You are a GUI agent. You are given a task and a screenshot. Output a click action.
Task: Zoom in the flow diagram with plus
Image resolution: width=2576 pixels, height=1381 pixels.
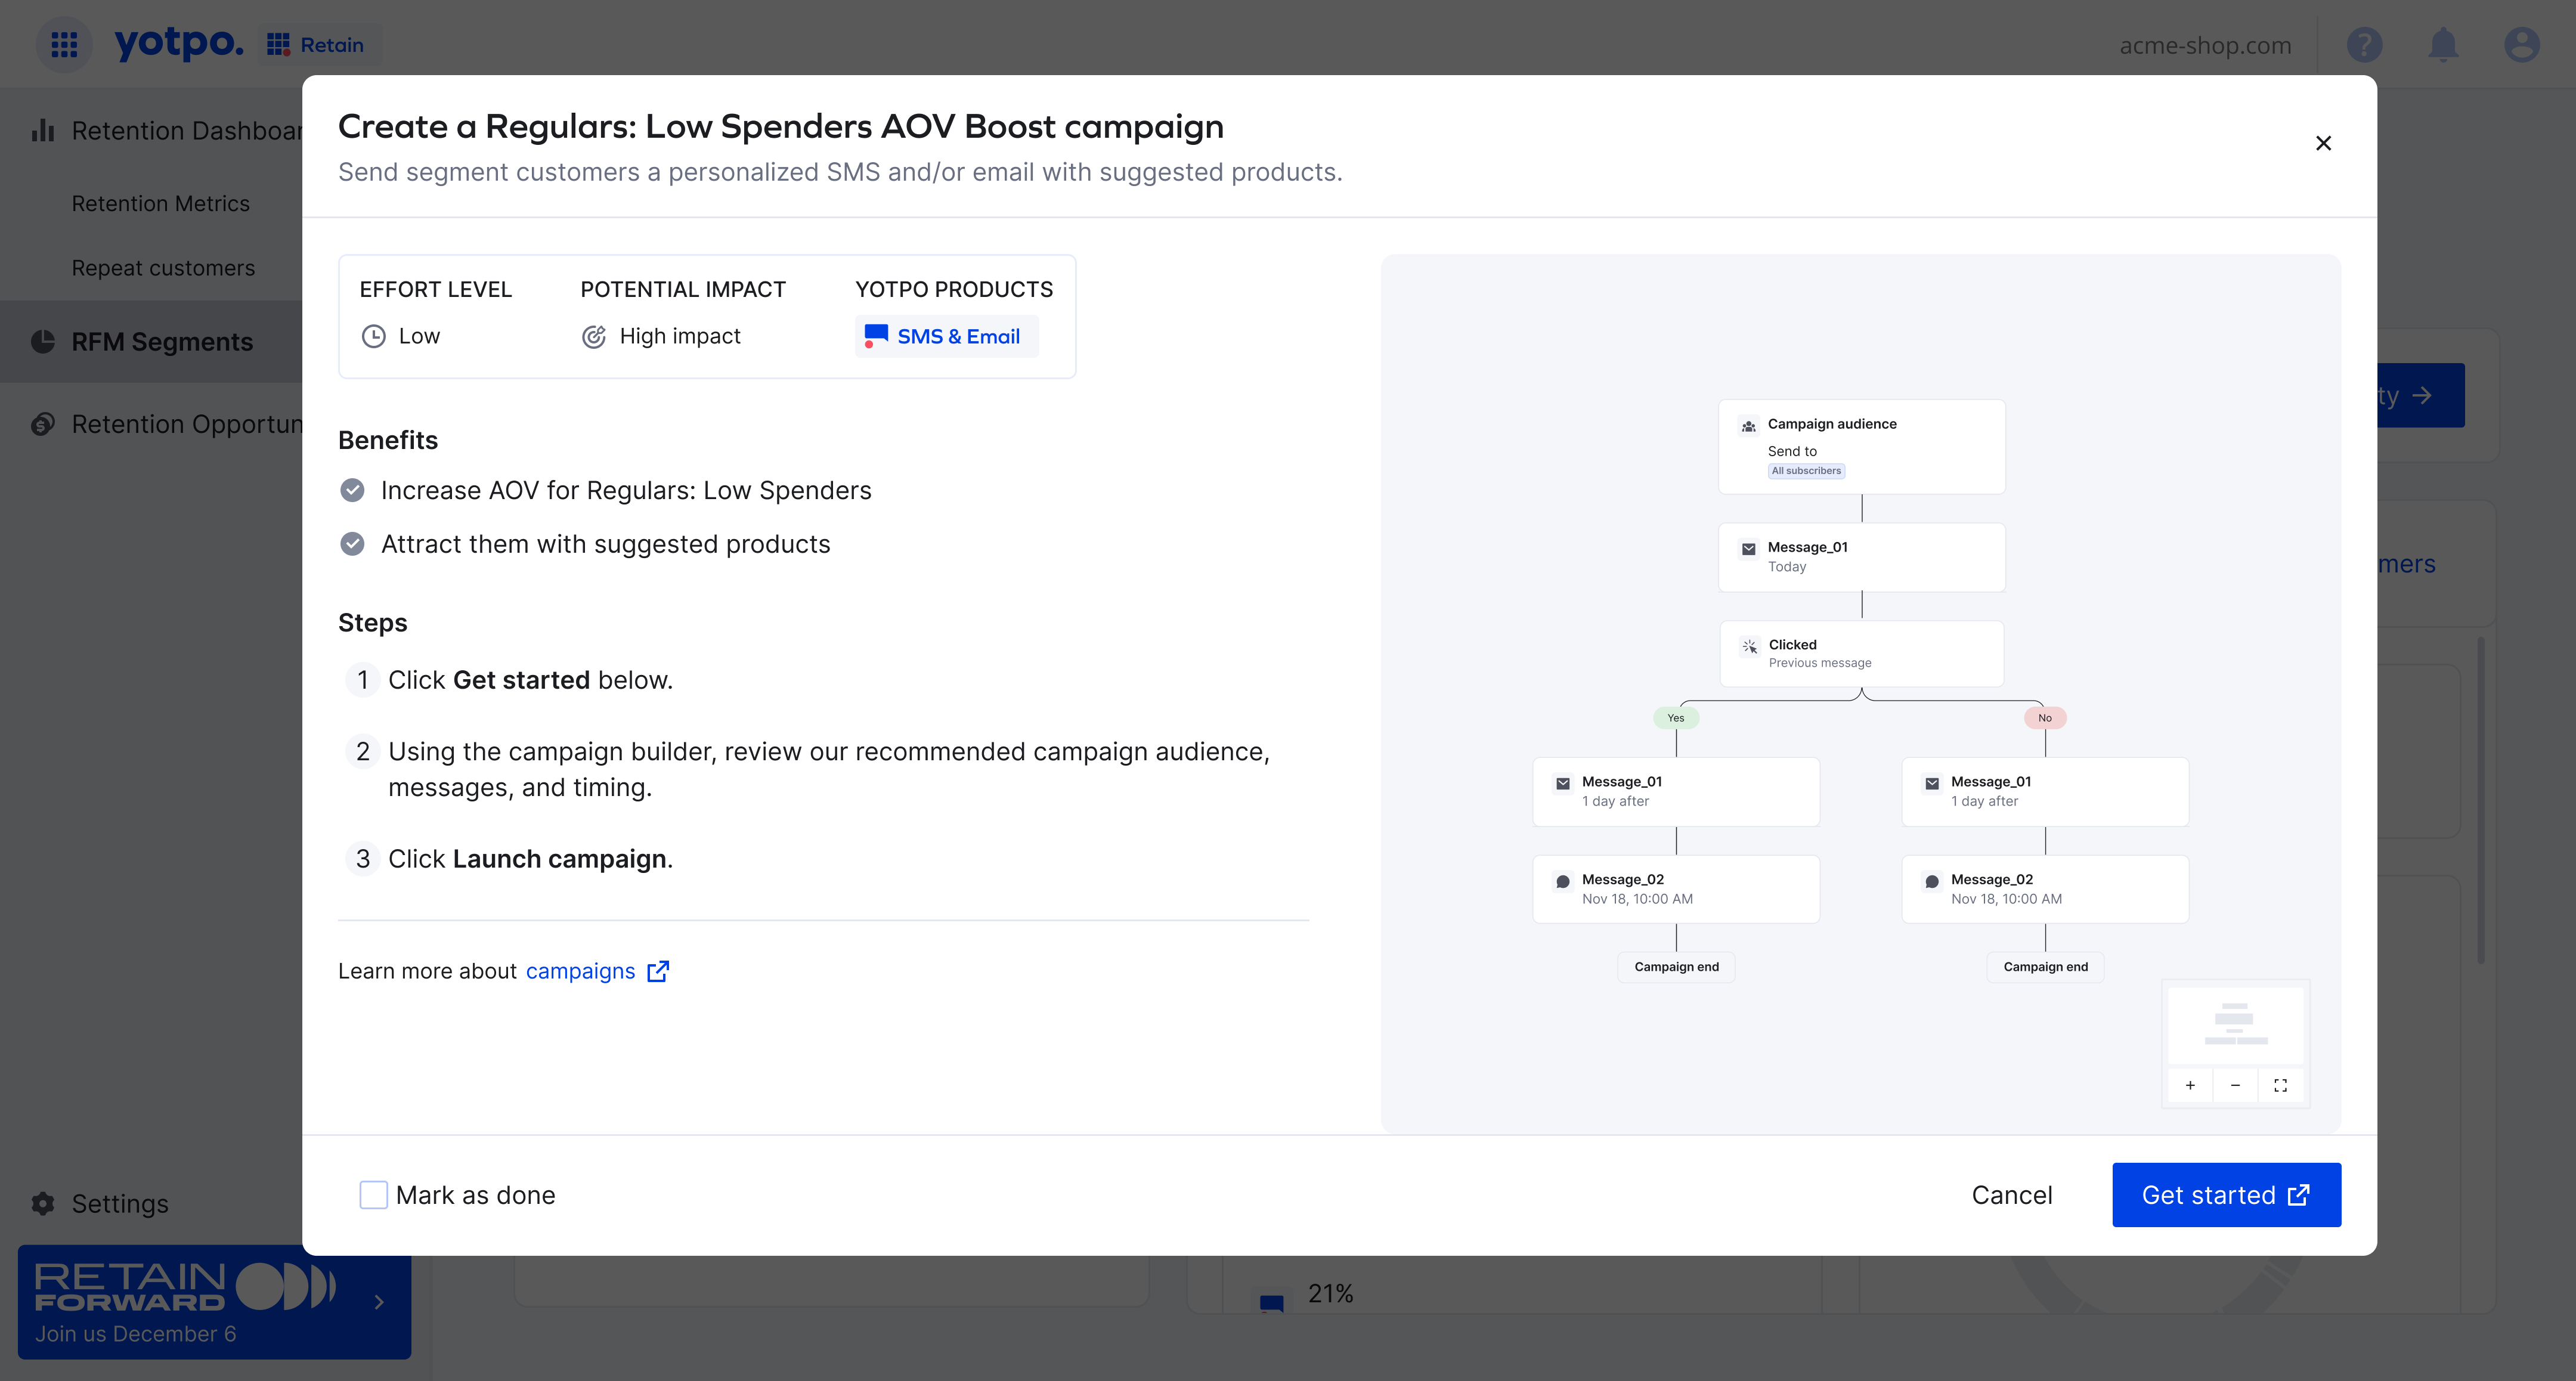pos(2190,1085)
